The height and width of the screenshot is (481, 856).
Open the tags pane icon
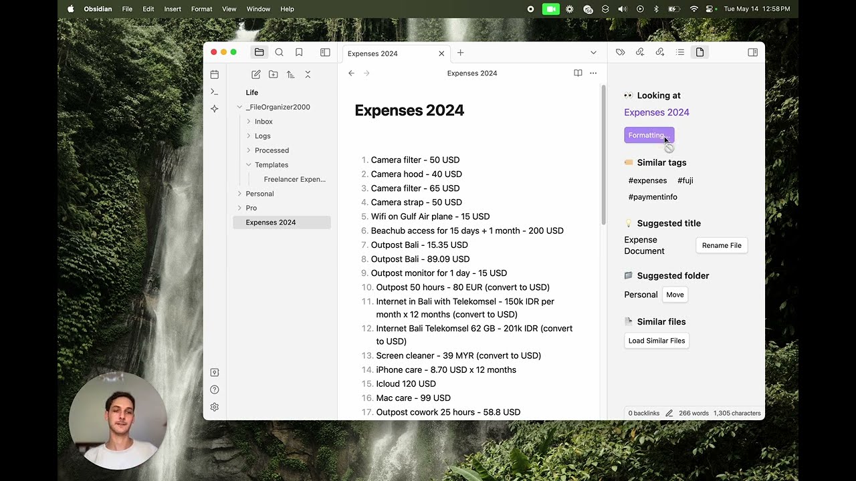[620, 52]
